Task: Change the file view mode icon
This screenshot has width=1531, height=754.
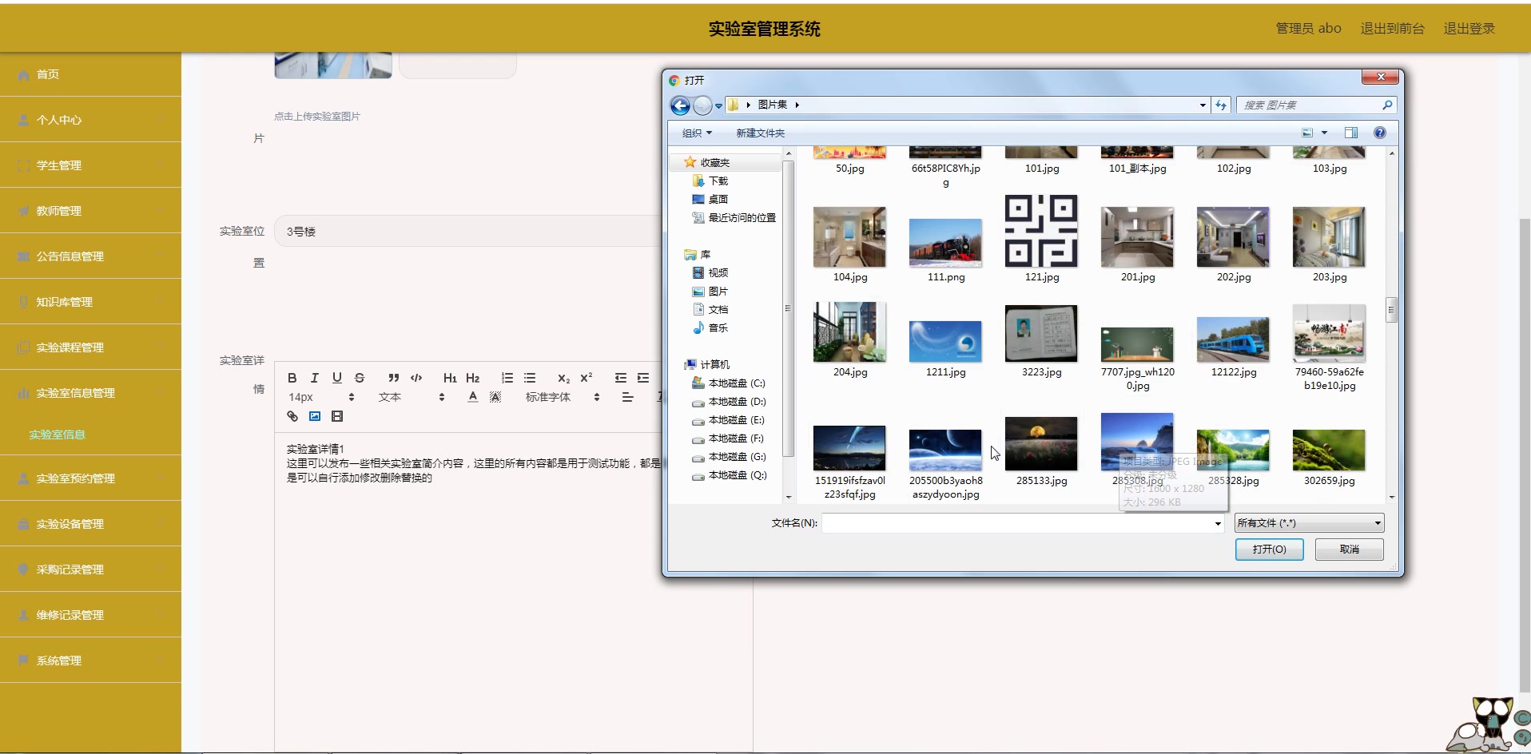Action: 1307,133
